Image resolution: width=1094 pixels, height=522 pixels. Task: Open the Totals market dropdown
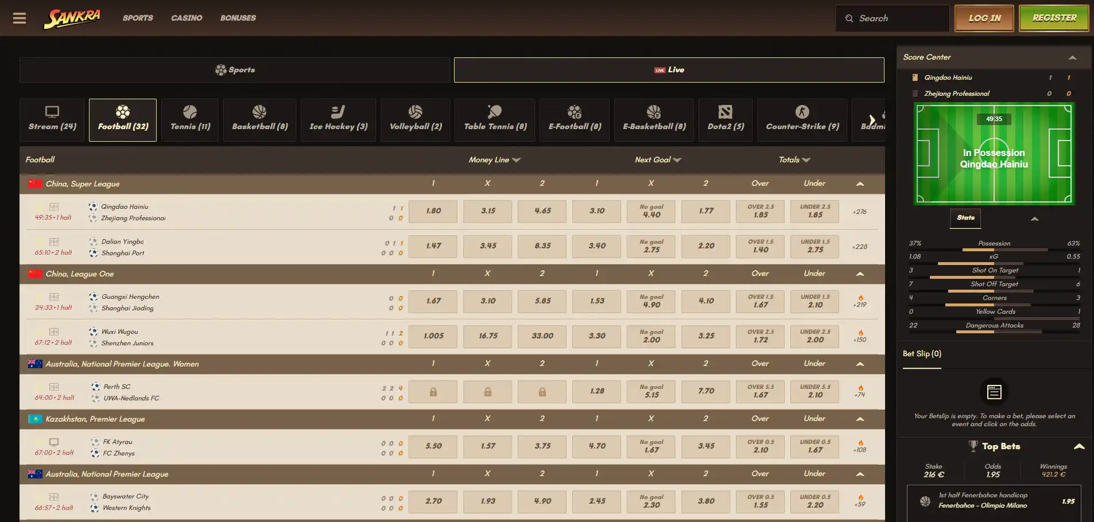point(794,160)
